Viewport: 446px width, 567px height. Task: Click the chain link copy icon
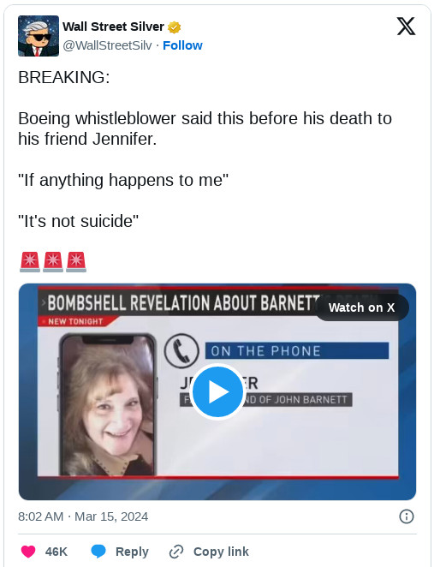tap(176, 552)
